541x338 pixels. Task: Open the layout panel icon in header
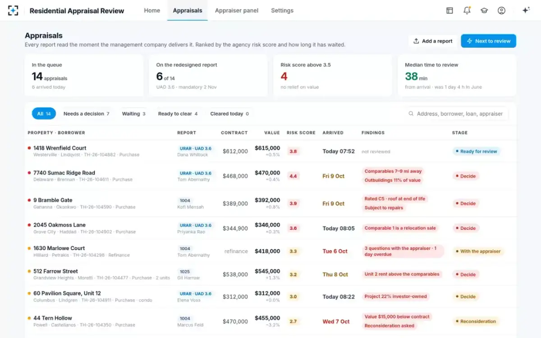[449, 10]
